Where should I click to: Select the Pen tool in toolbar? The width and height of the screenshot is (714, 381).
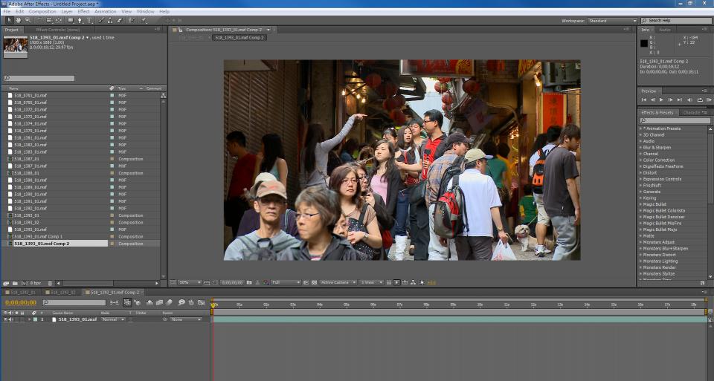point(81,20)
